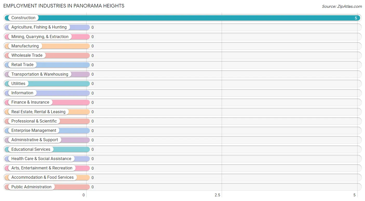Screen dimensions: 365x201
Task: Click the 0 value beside Finance & Insurance
Action: 92,103
